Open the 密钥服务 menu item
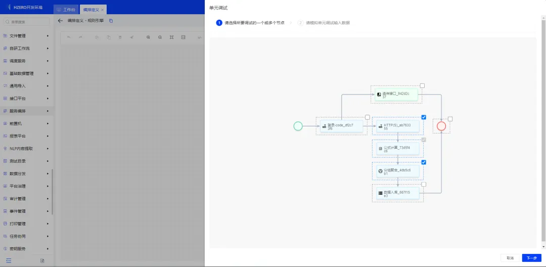 [x=26, y=249]
